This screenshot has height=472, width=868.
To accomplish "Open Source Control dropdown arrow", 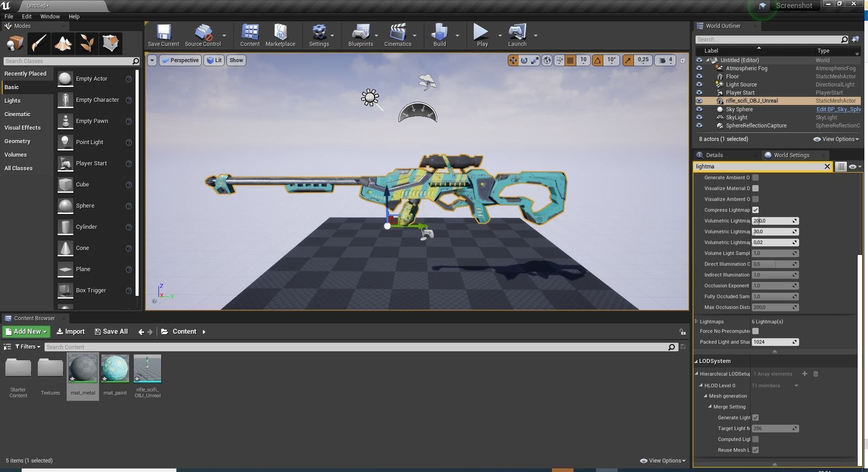I will 224,36.
